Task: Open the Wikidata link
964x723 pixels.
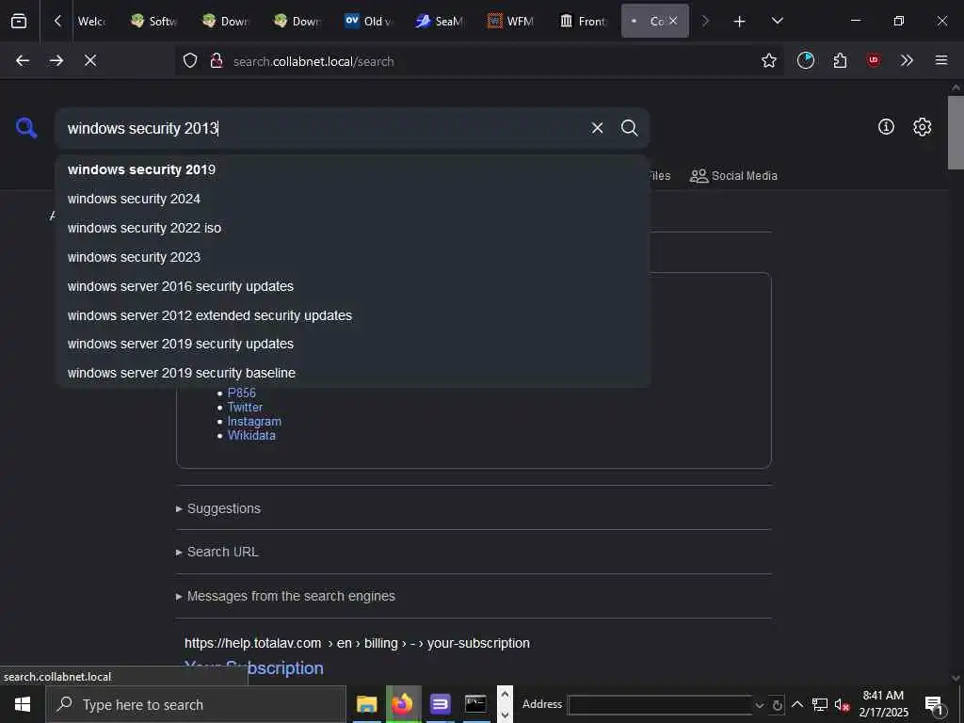Action: tap(251, 435)
